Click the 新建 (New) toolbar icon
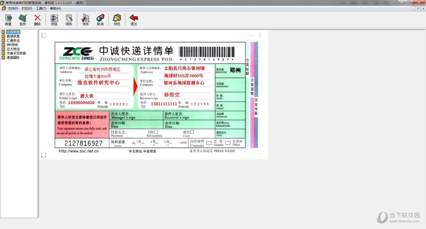Screen dimensions: 426x229 click(x=8, y=20)
